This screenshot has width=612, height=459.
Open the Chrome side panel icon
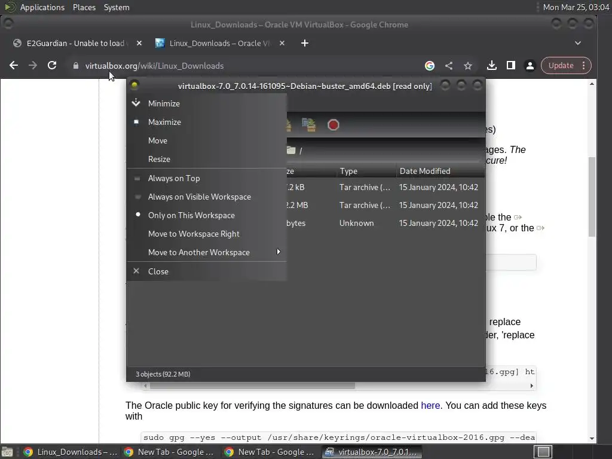coord(511,66)
